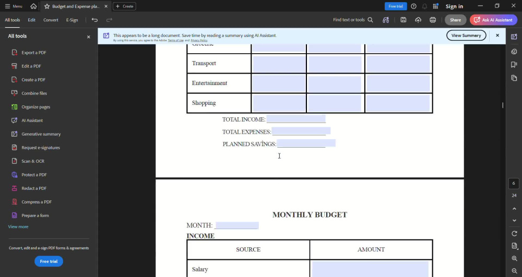Open the Edit tab
Viewport: 522px width, 277px height.
coord(32,20)
